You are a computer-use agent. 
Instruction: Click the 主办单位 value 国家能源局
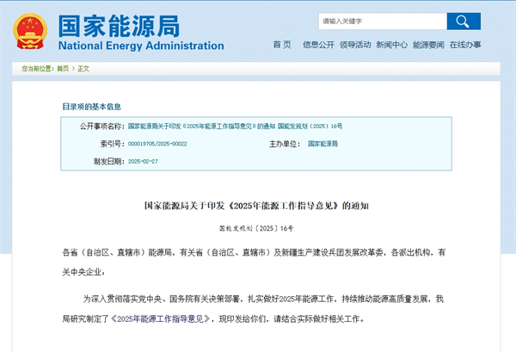(x=322, y=144)
